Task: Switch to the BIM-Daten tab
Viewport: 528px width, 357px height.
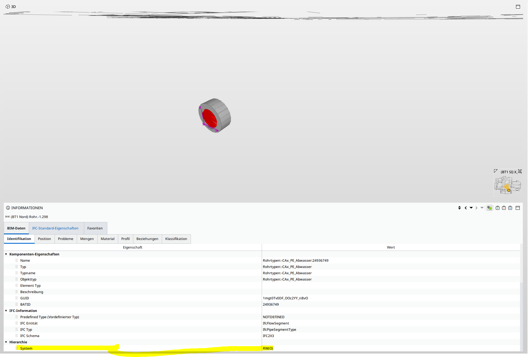Action: [x=16, y=228]
